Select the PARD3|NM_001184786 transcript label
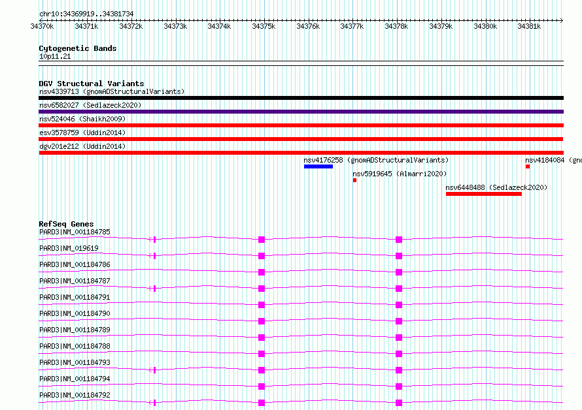The width and height of the screenshot is (582, 410). pyautogui.click(x=75, y=264)
